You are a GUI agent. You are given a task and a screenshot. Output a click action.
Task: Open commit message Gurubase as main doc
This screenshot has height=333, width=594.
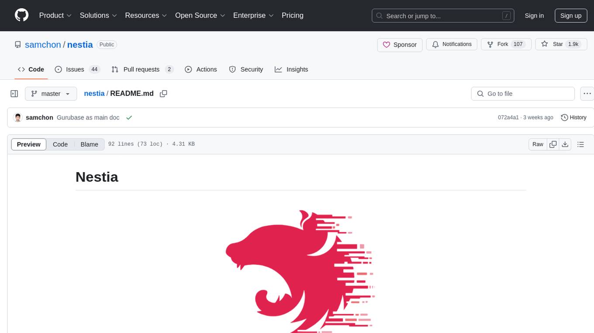pyautogui.click(x=88, y=118)
